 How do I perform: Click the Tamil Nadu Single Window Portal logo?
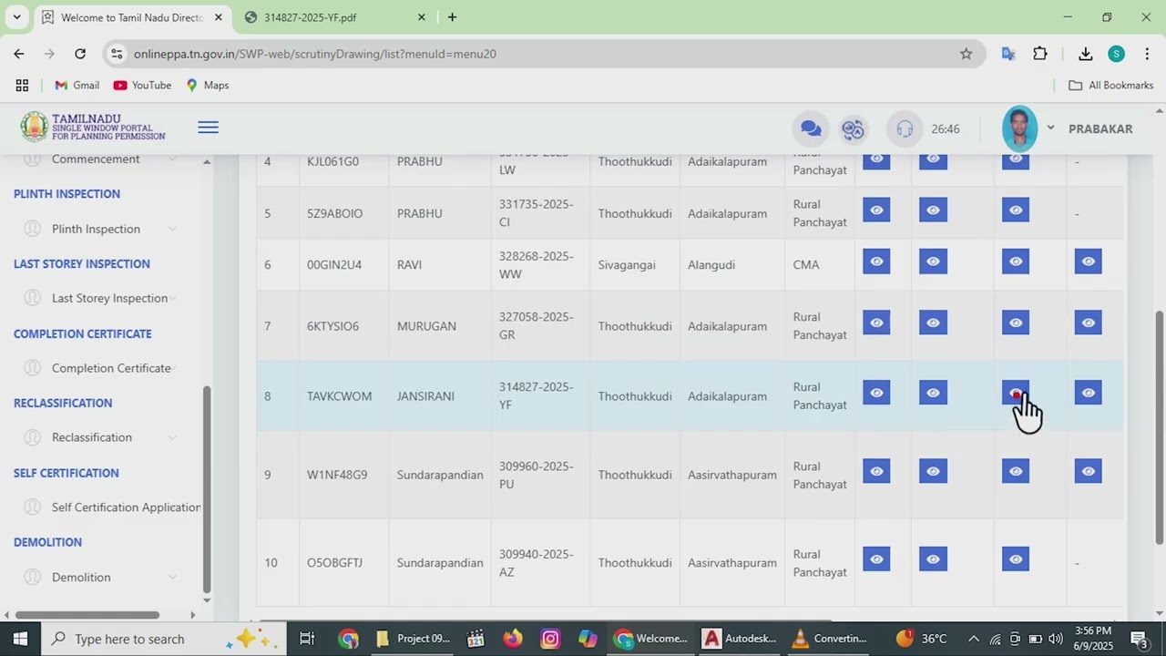(93, 127)
